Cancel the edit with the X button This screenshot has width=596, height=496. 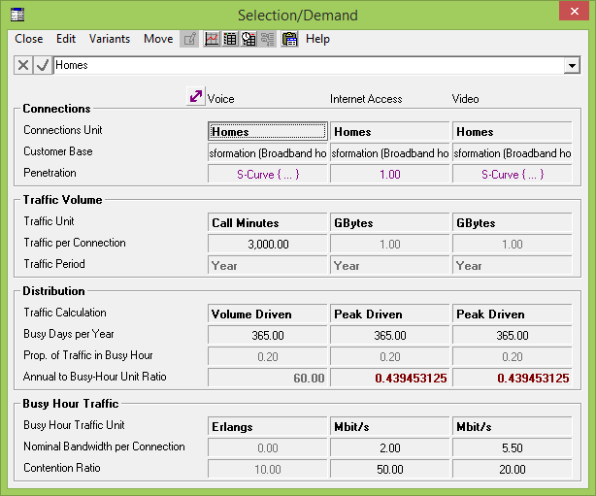point(23,65)
